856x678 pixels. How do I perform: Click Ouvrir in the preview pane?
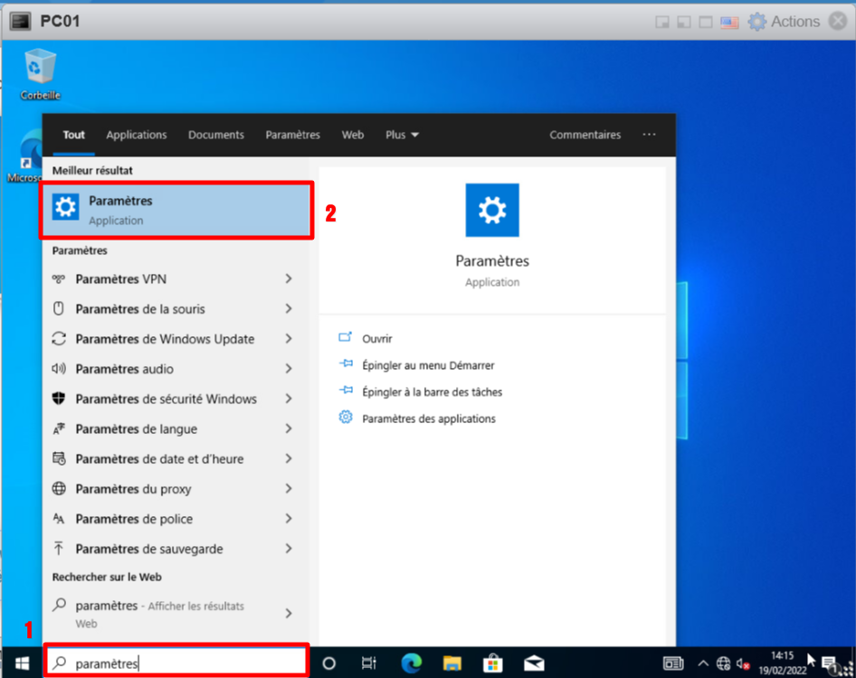[x=376, y=338]
